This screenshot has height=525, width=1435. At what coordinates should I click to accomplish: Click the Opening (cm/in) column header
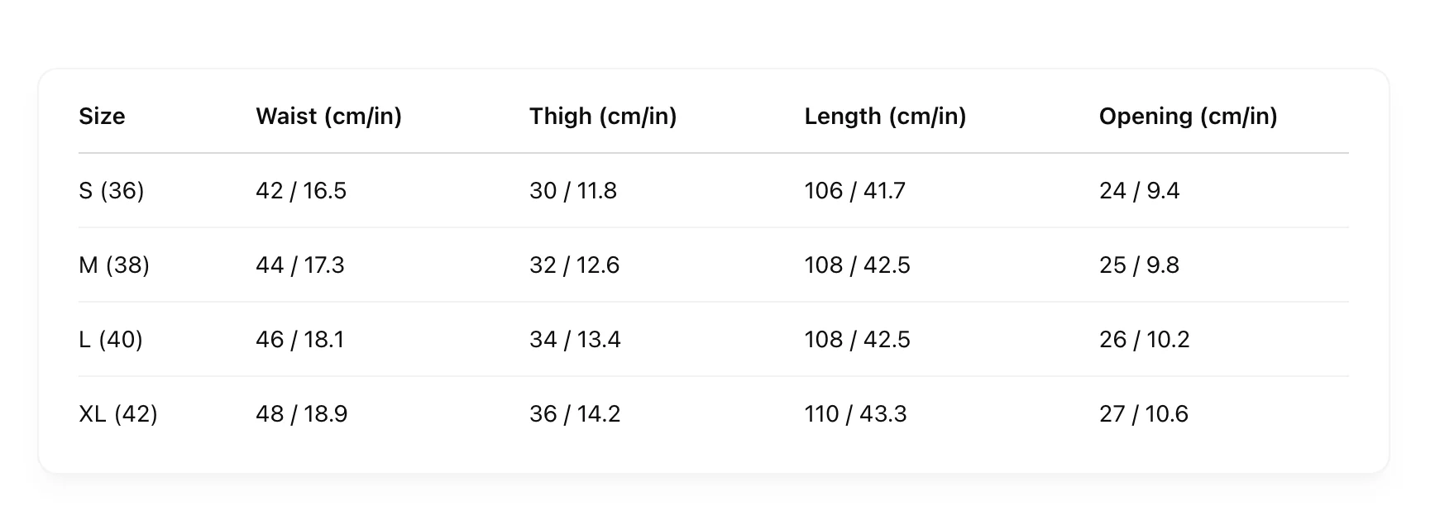(1188, 116)
